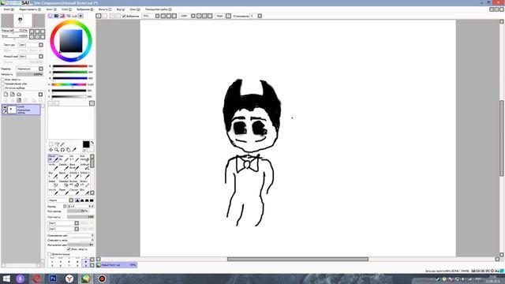Click the layer panel options button
505x284 pixels.
click(40, 95)
